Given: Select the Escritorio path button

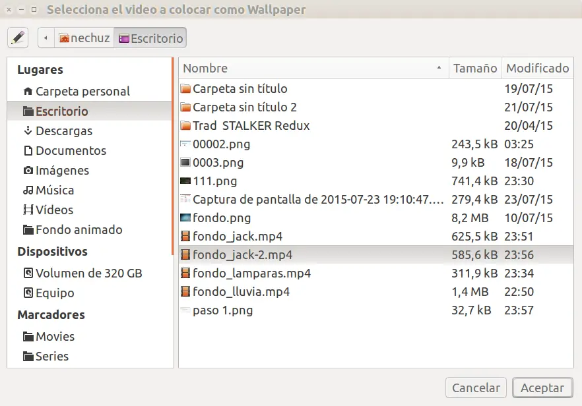Looking at the screenshot, I should tap(150, 38).
